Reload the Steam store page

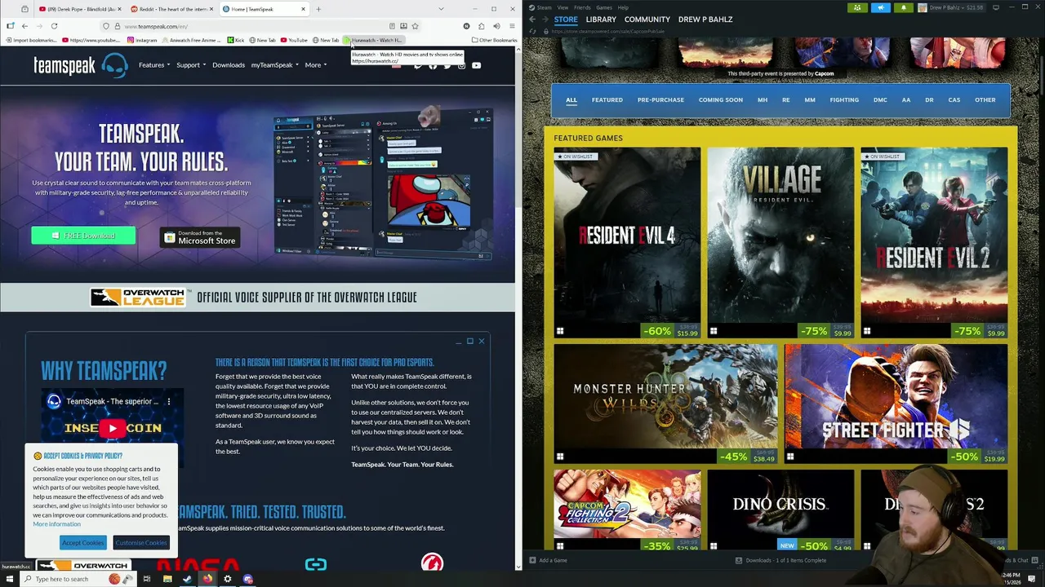click(x=534, y=32)
